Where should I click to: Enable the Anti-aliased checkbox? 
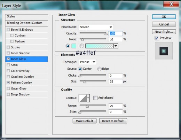pyautogui.click(x=95, y=98)
